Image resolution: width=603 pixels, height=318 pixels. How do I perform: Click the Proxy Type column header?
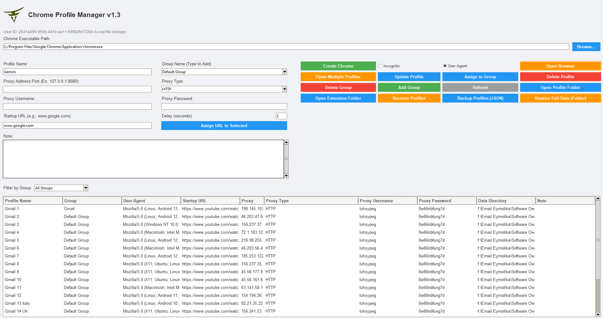pyautogui.click(x=311, y=201)
